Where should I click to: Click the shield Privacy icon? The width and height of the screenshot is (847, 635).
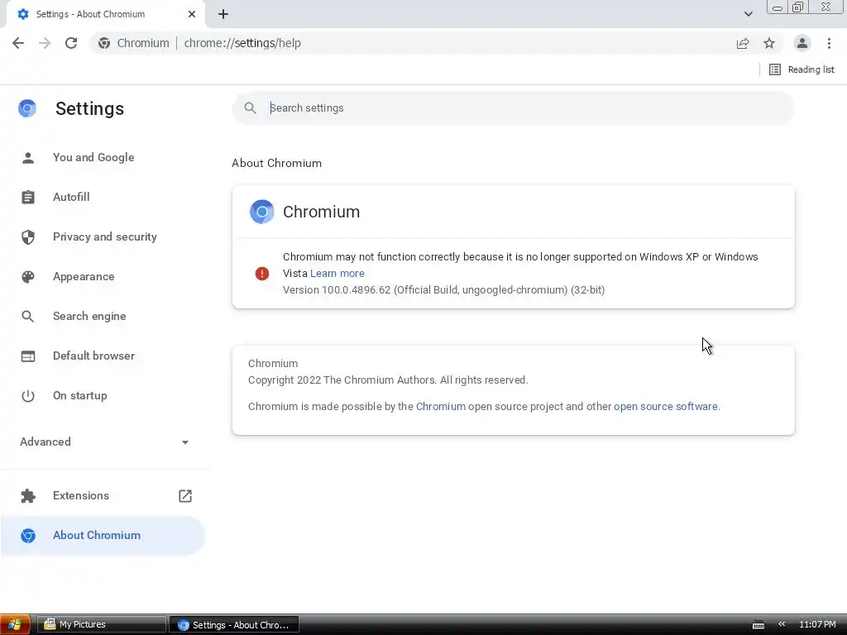click(28, 237)
